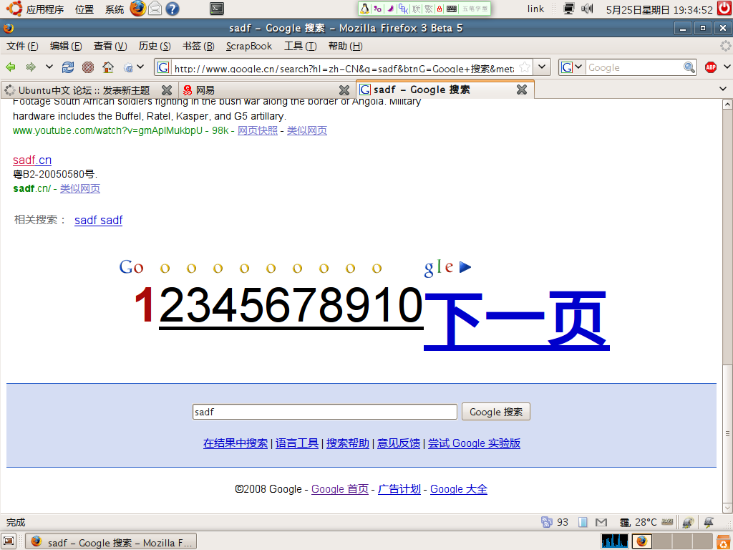This screenshot has width=733, height=550.
Task: Open the back/forward history dropdown
Action: pos(49,67)
